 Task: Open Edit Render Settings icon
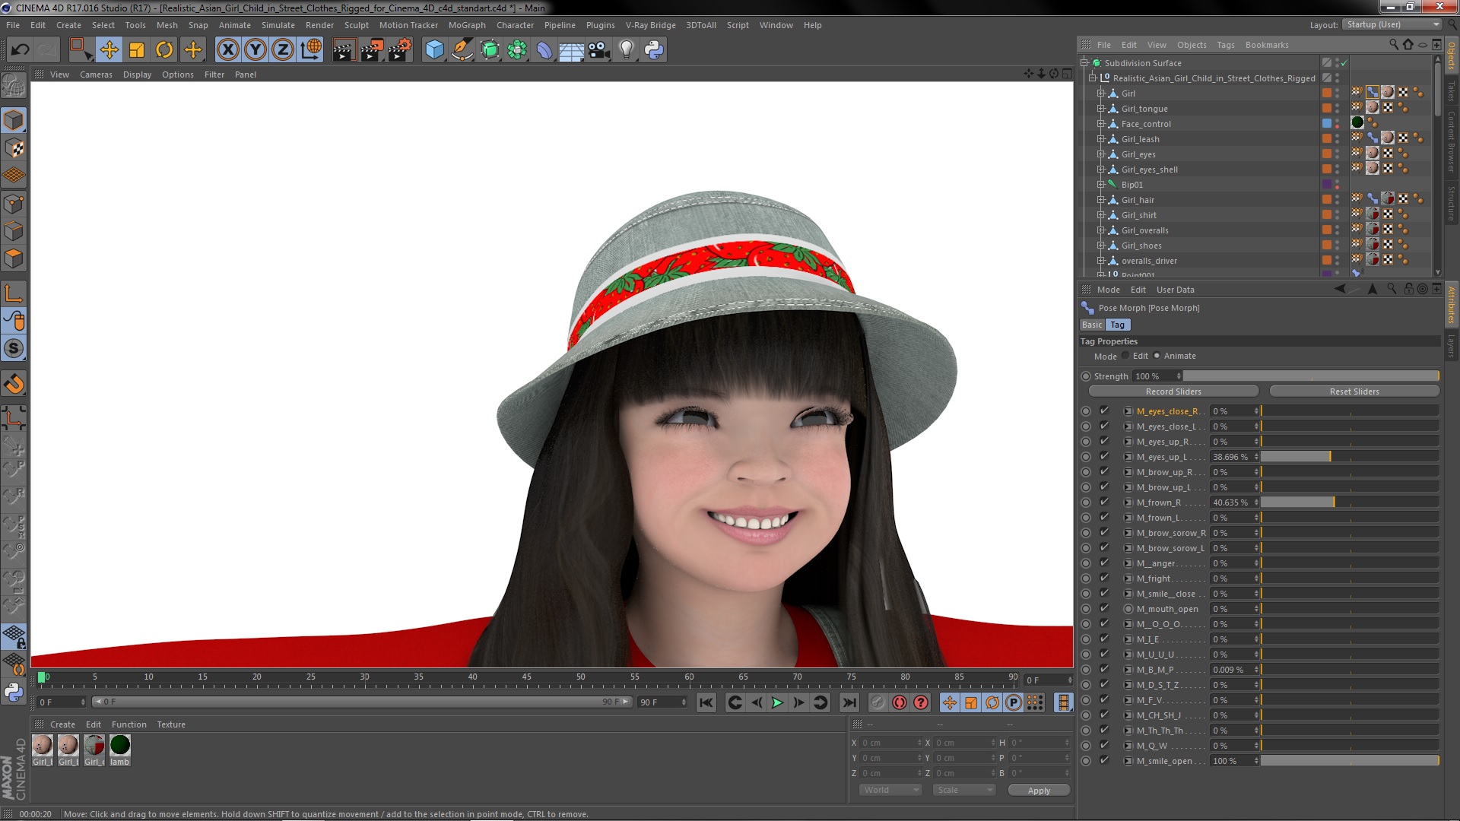pos(399,50)
